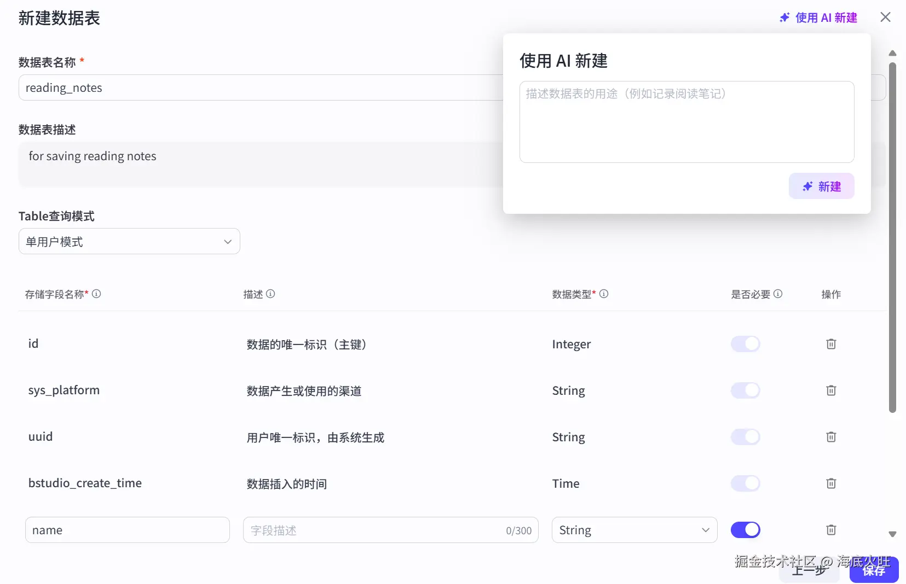Click description 数据的唯一标识（主键）
The width and height of the screenshot is (906, 584).
307,344
